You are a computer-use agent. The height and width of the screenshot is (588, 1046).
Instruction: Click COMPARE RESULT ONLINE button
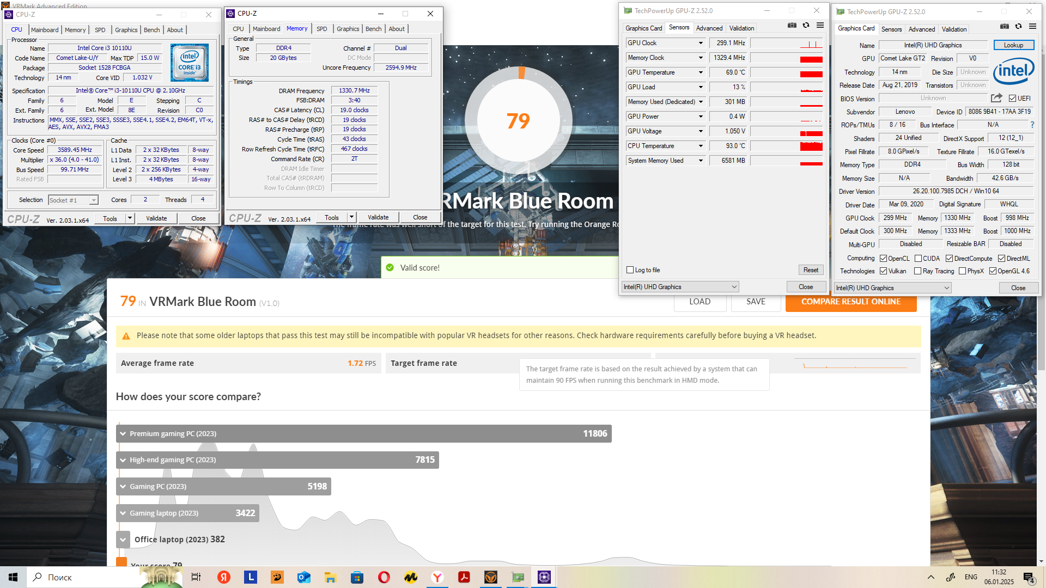(x=850, y=302)
